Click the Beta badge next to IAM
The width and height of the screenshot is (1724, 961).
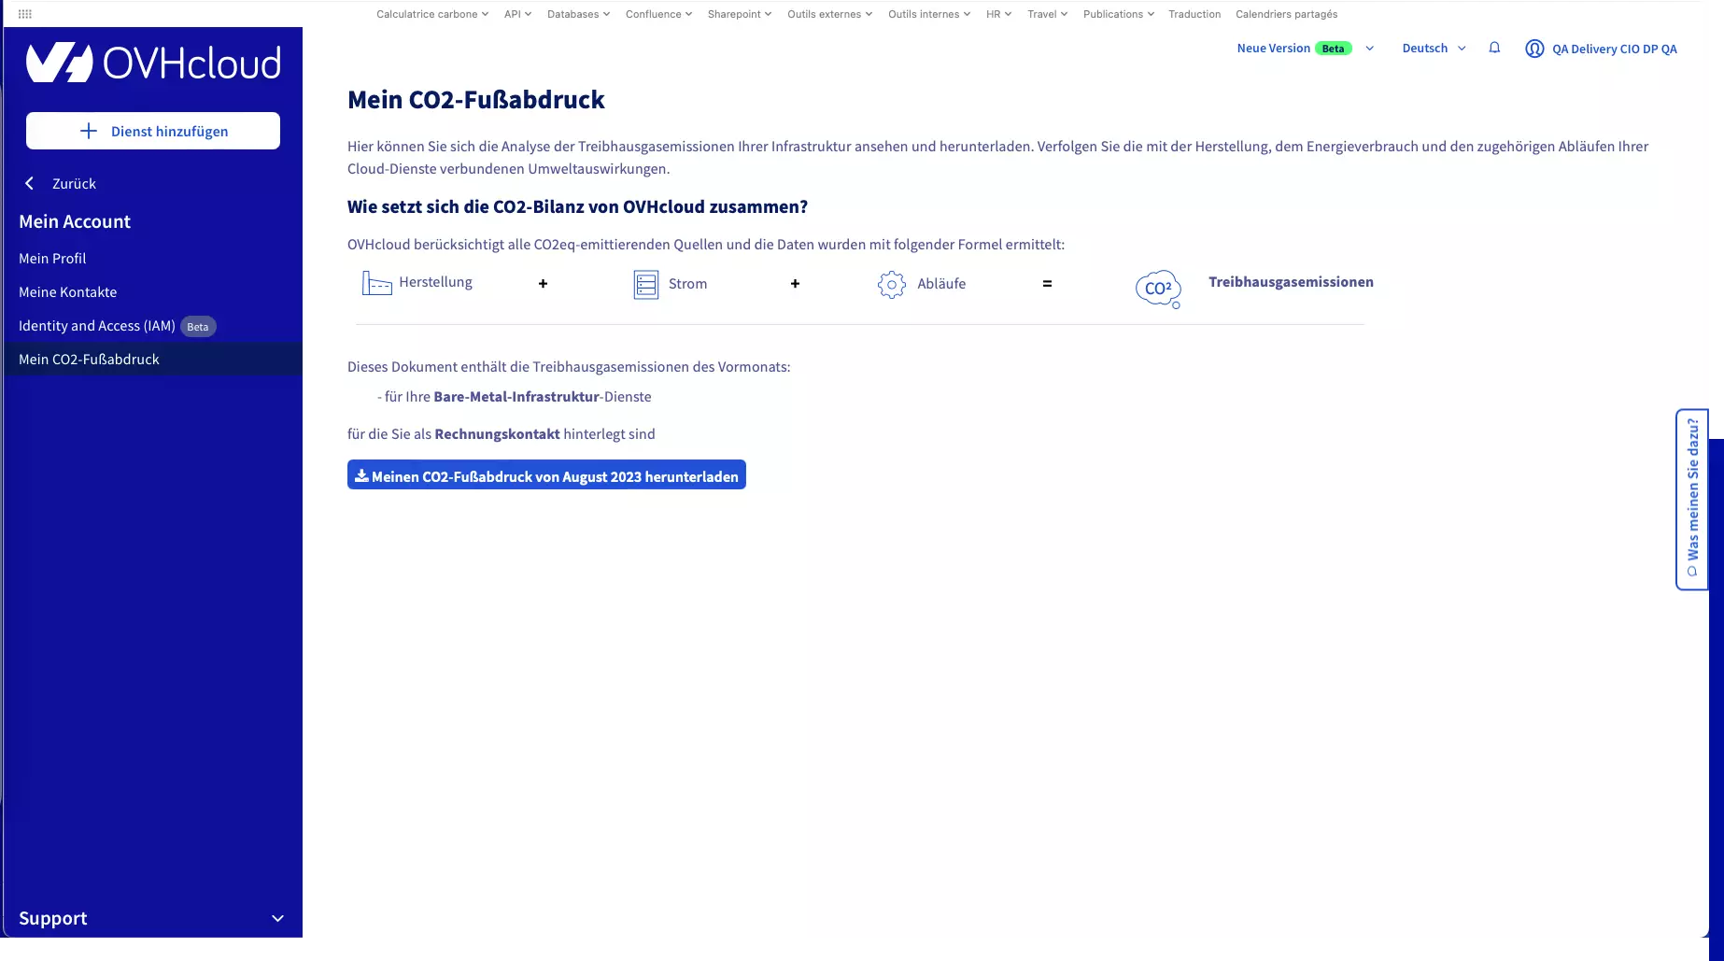pyautogui.click(x=198, y=327)
